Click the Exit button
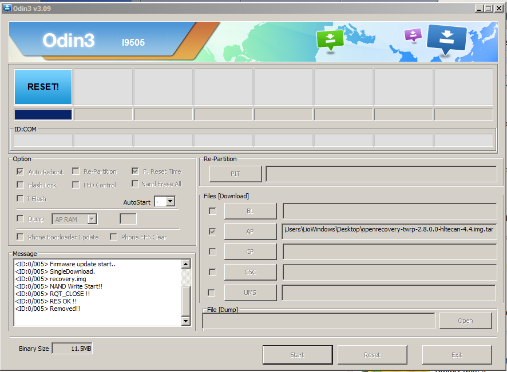The width and height of the screenshot is (507, 372). point(457,354)
